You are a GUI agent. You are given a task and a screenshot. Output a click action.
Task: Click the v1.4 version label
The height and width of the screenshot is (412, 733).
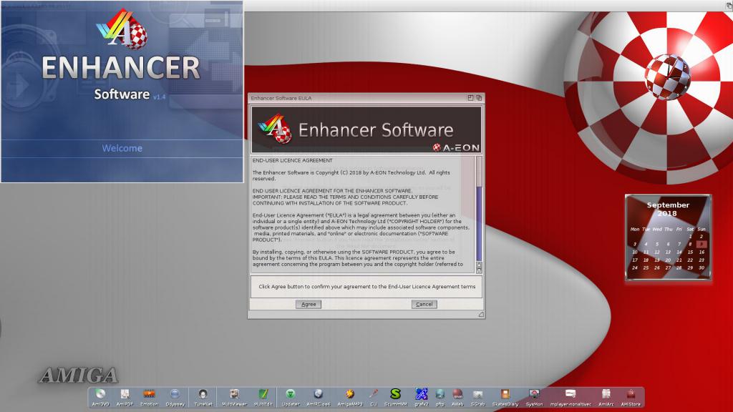point(160,97)
